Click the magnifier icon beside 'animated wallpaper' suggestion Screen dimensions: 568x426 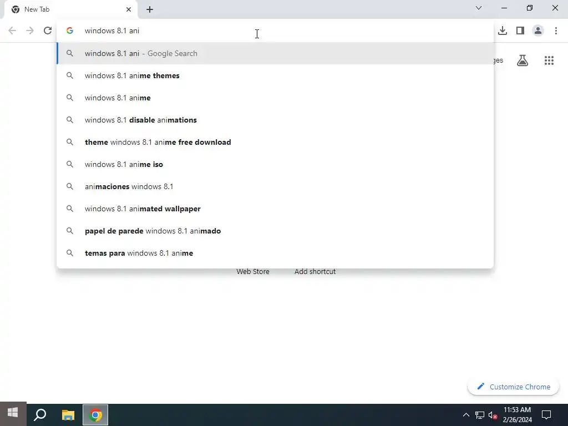click(x=70, y=209)
